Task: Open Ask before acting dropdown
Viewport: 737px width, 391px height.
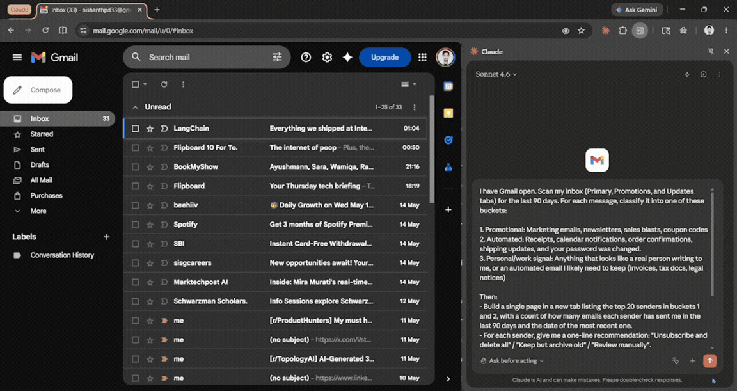Action: coord(512,361)
